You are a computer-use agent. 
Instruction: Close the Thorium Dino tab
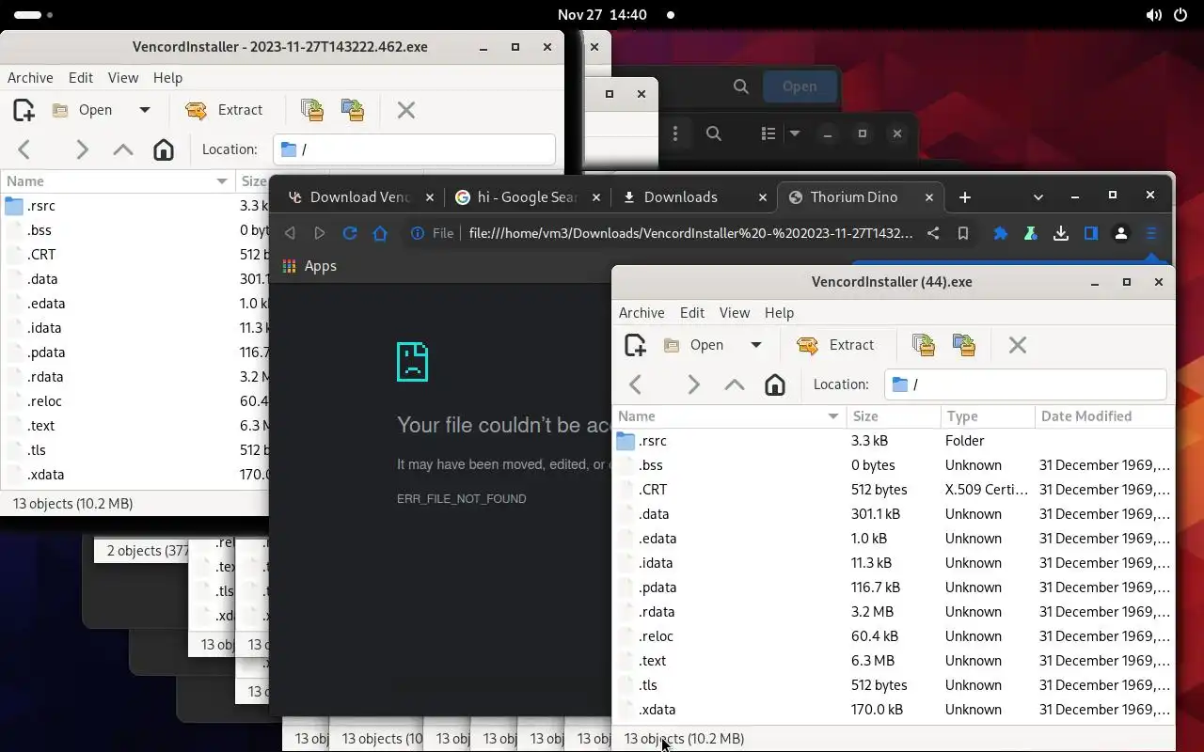[929, 197]
